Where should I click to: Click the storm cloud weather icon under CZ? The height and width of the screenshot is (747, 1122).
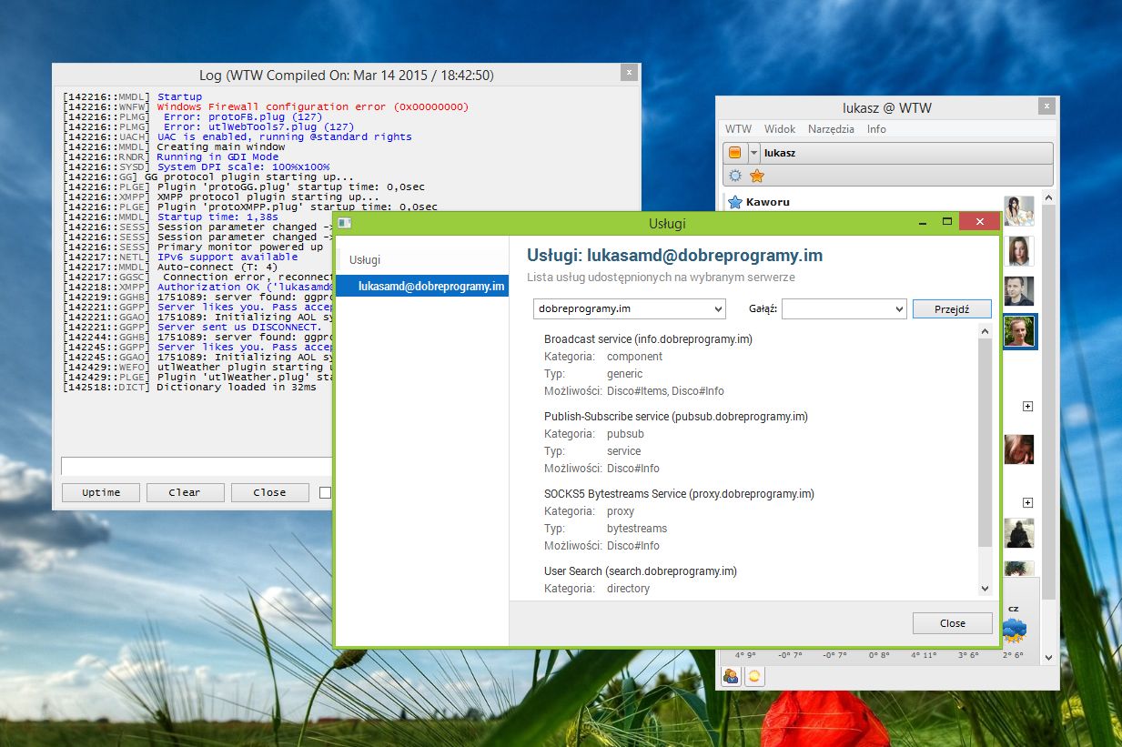point(1015,629)
